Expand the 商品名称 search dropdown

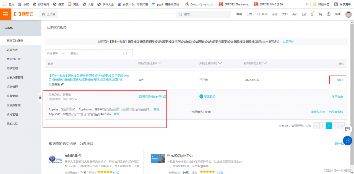(x=56, y=53)
